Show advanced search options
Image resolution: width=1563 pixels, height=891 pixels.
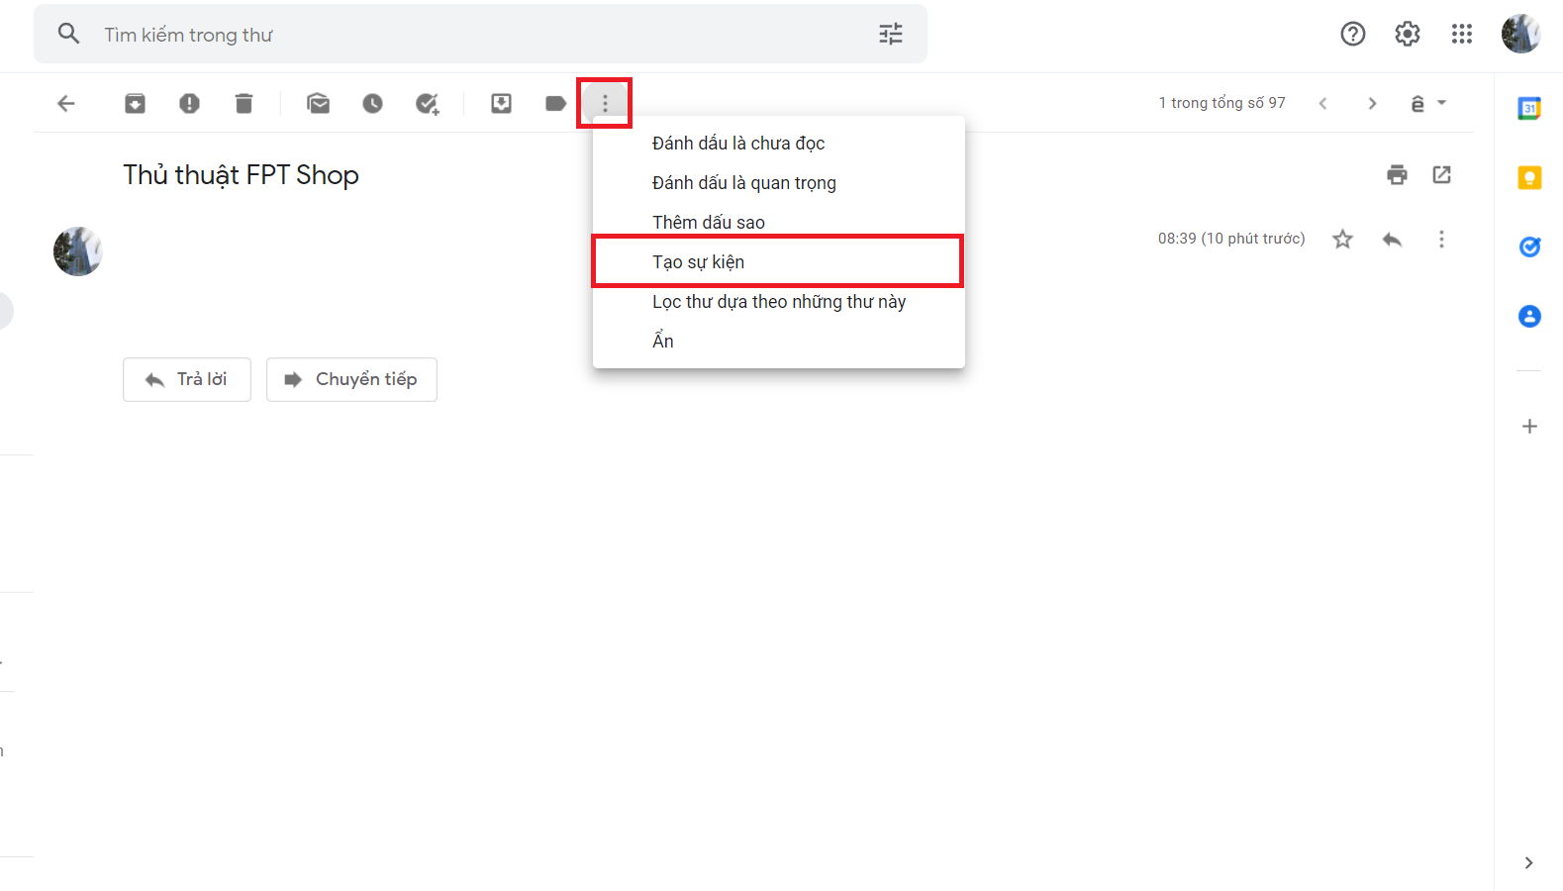(890, 34)
